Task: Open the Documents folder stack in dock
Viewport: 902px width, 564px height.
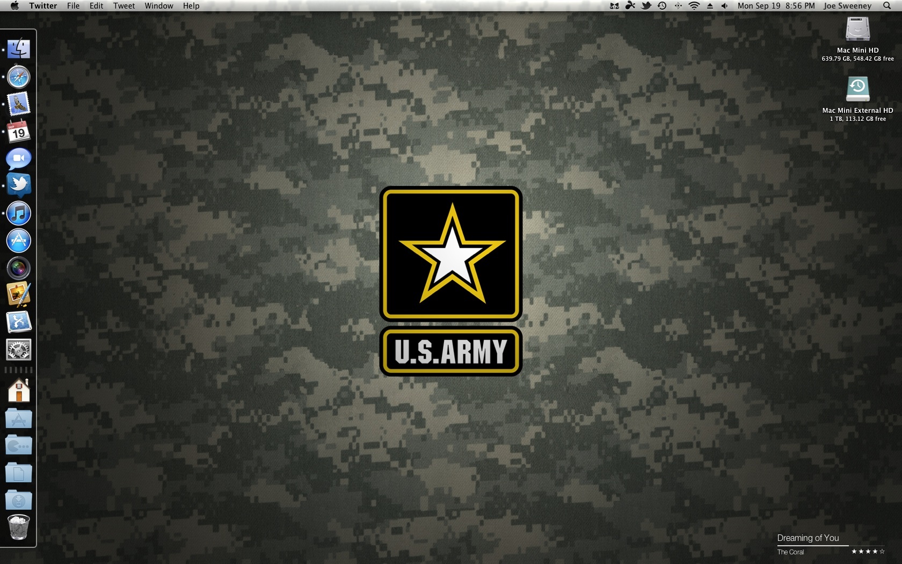Action: pyautogui.click(x=19, y=473)
